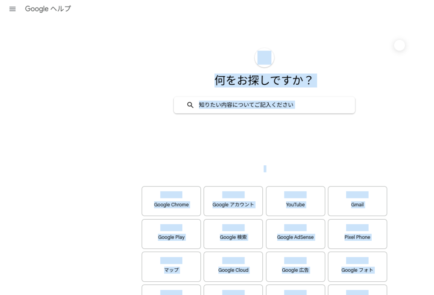Click the circular icon above the heading

click(264, 58)
